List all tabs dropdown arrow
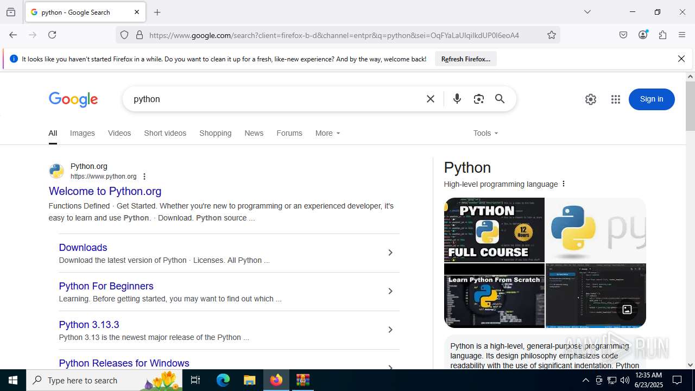695x391 pixels. tap(587, 12)
